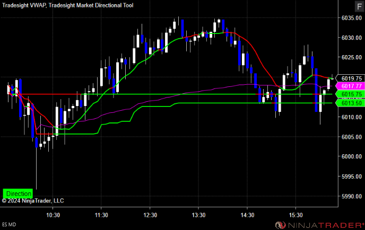
Task: Click the magenta 6017.77 VWAP price marker
Action: click(350, 86)
